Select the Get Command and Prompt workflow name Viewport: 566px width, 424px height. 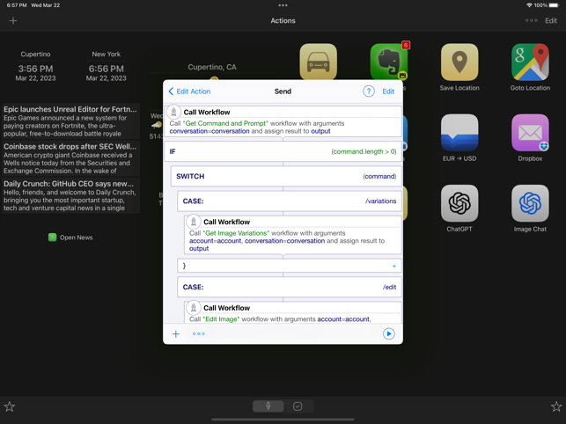click(225, 123)
